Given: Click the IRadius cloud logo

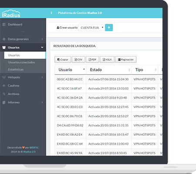Looking at the screenshot, I should (11, 13).
